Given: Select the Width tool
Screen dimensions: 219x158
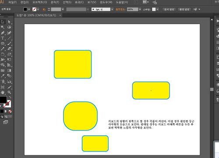Looking at the screenshot, I should click(3, 60).
